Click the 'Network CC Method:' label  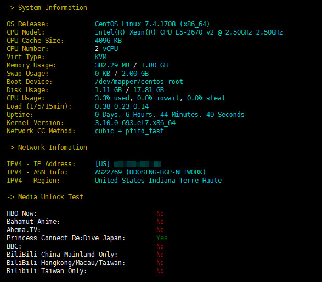click(41, 131)
